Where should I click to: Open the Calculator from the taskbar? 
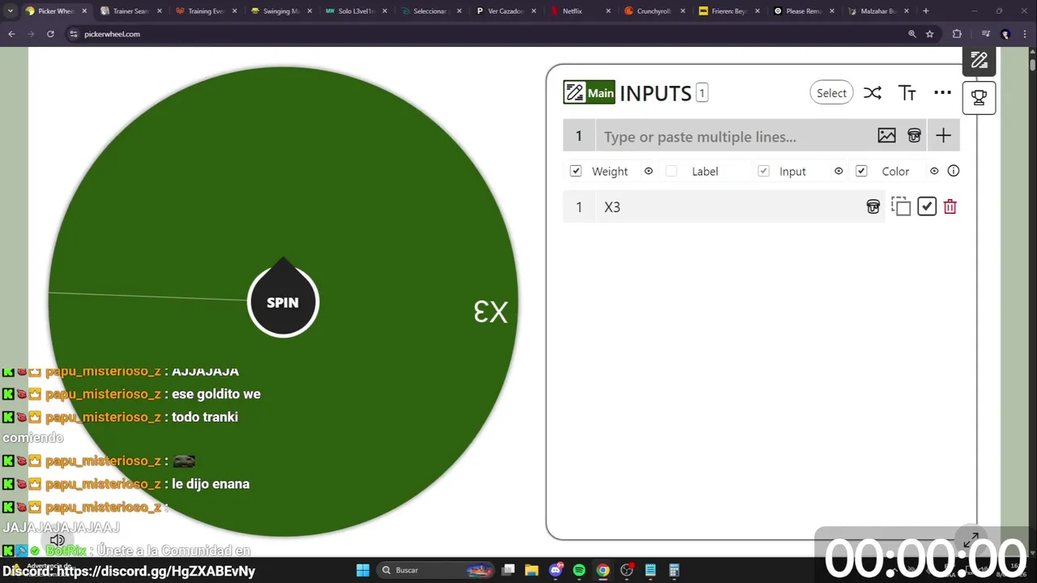tap(673, 570)
